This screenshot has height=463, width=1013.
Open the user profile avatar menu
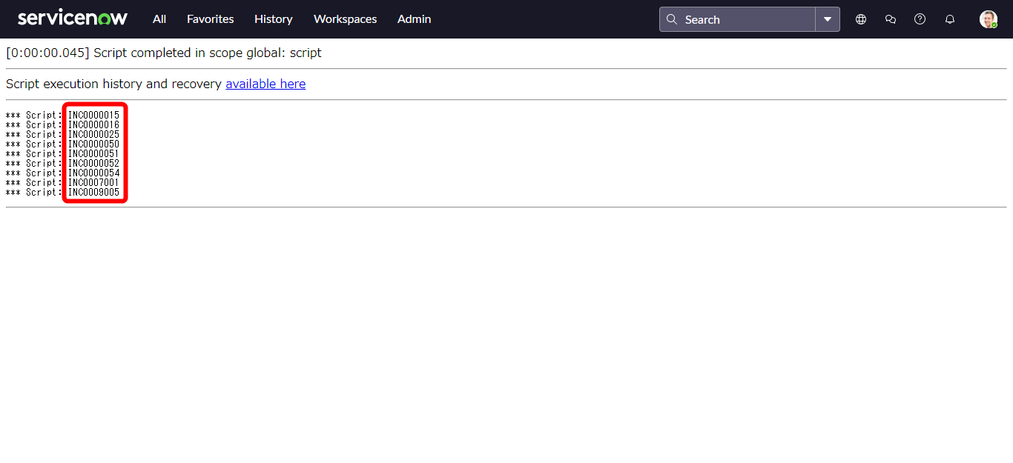[x=988, y=19]
